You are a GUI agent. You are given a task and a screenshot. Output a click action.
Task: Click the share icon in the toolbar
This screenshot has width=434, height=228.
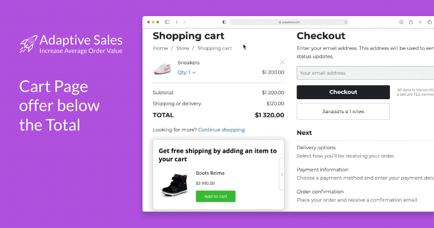[x=411, y=22]
